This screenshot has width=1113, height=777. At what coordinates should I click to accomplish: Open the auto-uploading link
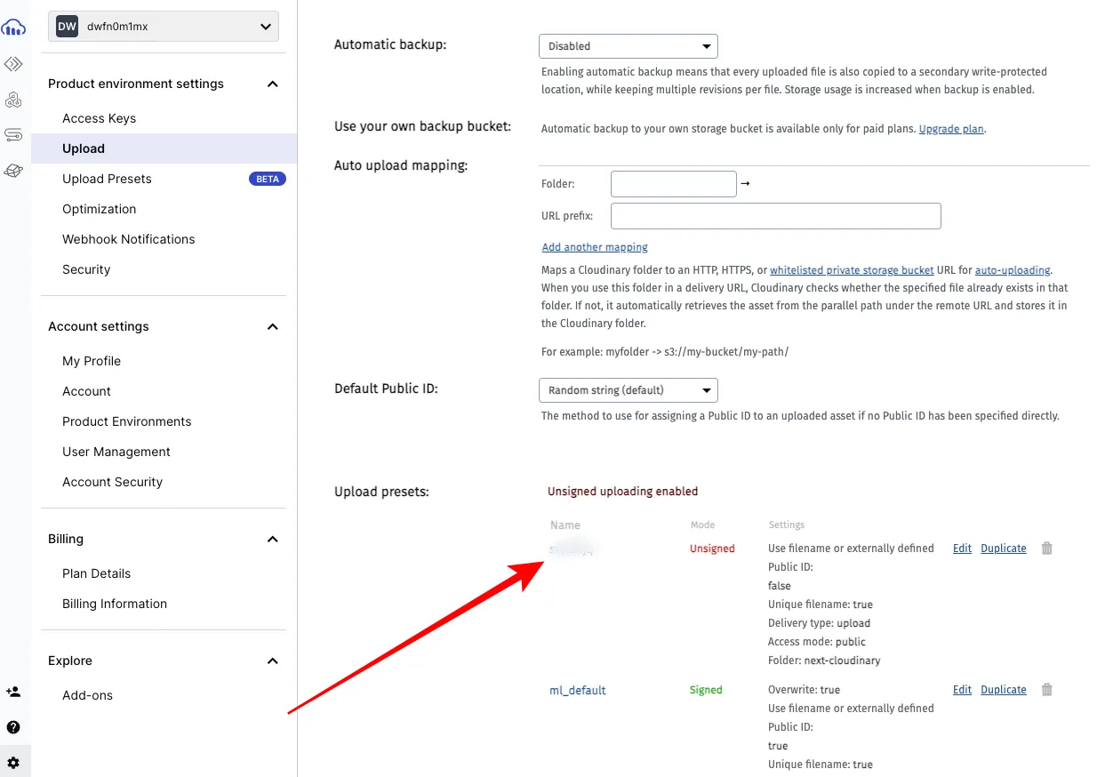[x=1013, y=269]
